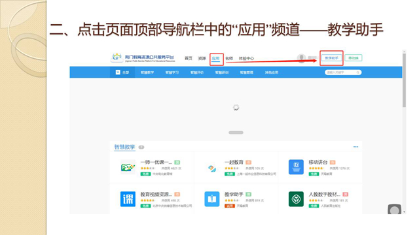The image size is (419, 235).
Task: Select the 应用 channel in the top navigation
Action: click(216, 58)
